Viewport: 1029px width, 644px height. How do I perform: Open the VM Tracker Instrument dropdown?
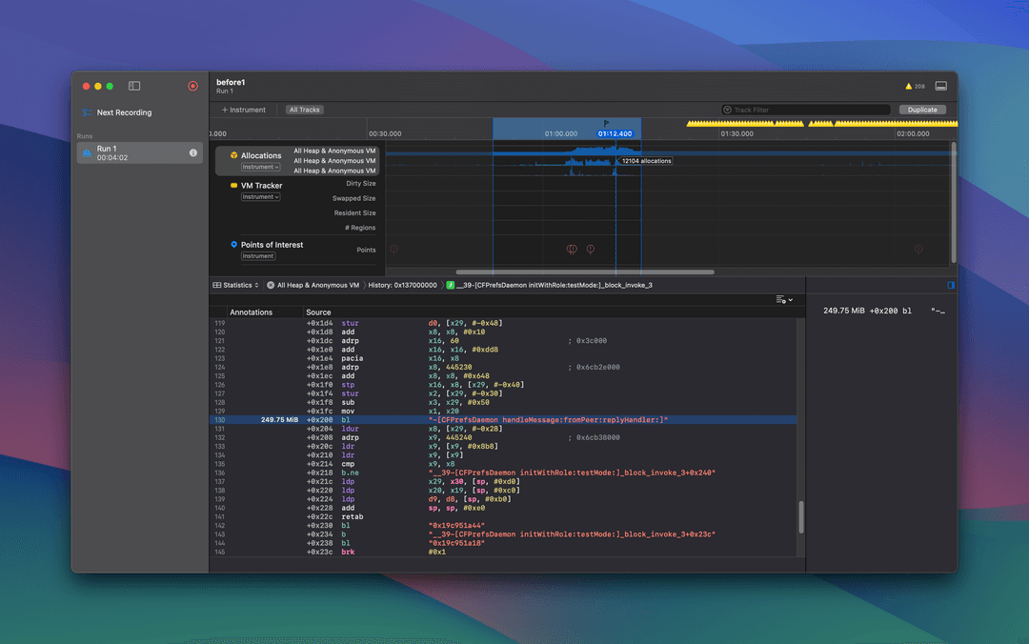tap(260, 197)
